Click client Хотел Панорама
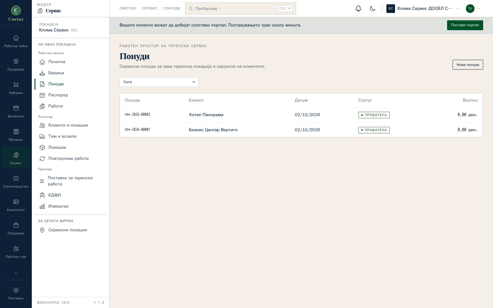The image size is (493, 308). click(206, 115)
